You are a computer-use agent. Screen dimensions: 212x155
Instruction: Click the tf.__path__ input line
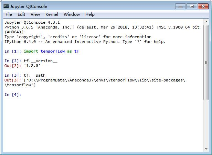coord(37,75)
